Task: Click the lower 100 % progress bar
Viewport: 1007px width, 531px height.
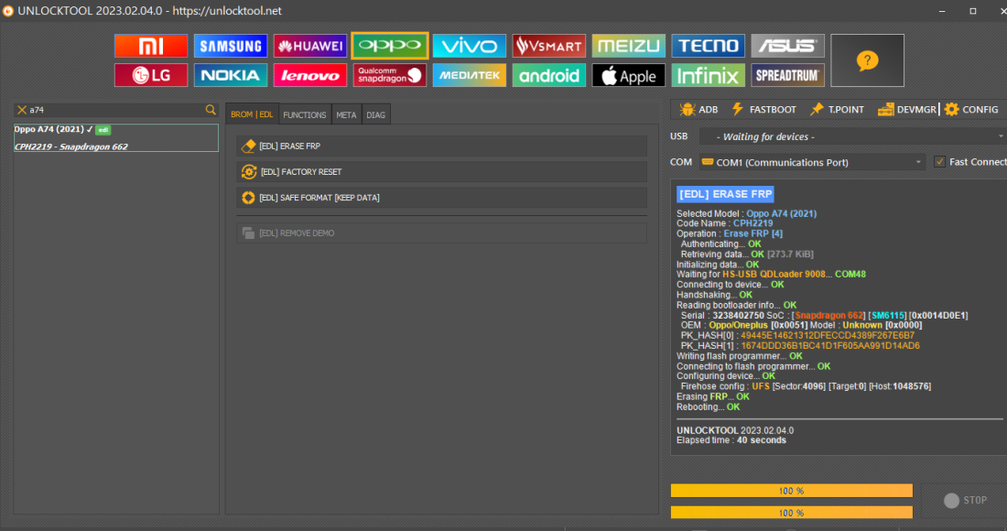Action: click(x=791, y=513)
